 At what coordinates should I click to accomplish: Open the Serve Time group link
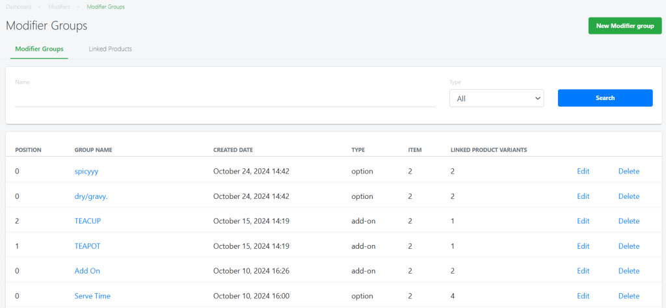(x=92, y=296)
